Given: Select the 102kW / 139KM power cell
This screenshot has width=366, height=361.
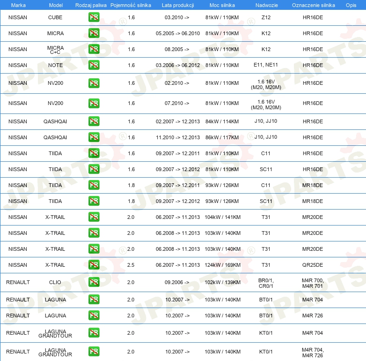Looking at the screenshot, I should coord(223,282).
